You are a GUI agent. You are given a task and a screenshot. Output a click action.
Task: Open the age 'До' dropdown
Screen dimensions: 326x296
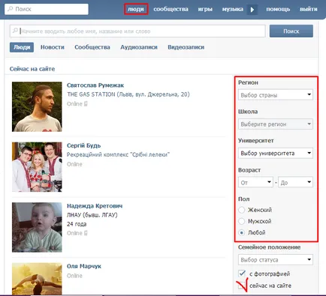click(x=295, y=182)
